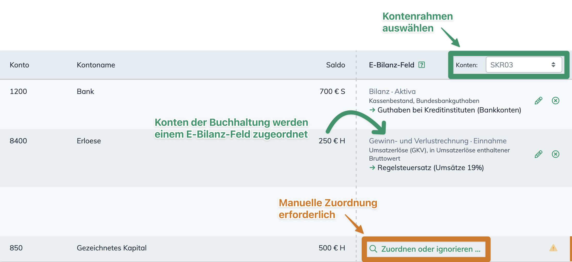572x262 pixels.
Task: Click the magnifier icon for account 850
Action: coord(373,249)
